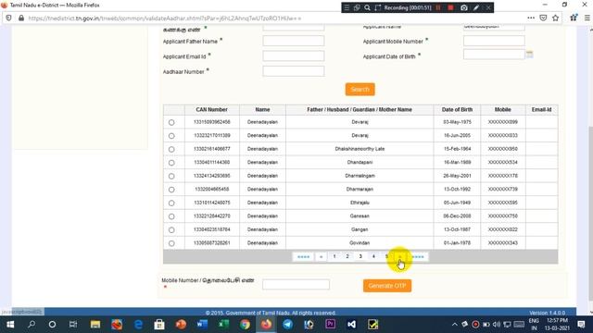593x333 pixels.
Task: Select radio for father Ganesan
Action: pyautogui.click(x=171, y=216)
